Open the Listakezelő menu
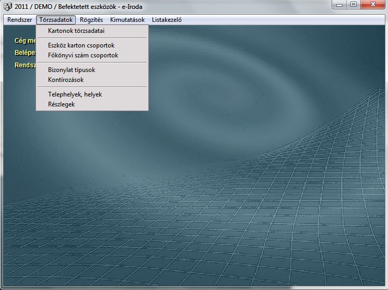This screenshot has height=290, width=388. [x=167, y=20]
